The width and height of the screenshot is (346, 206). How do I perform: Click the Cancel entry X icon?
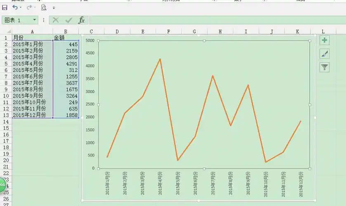(x=56, y=20)
